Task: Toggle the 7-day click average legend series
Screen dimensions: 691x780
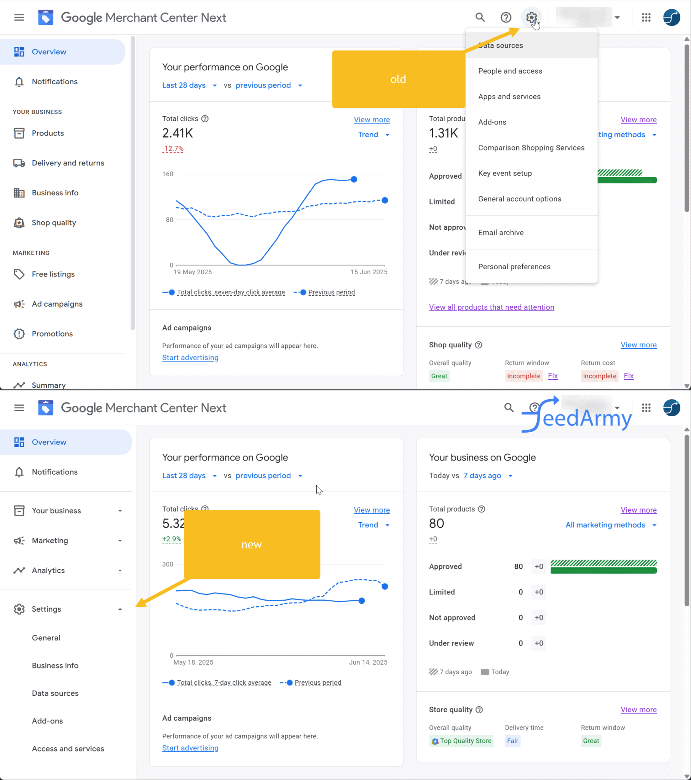Action: click(223, 683)
